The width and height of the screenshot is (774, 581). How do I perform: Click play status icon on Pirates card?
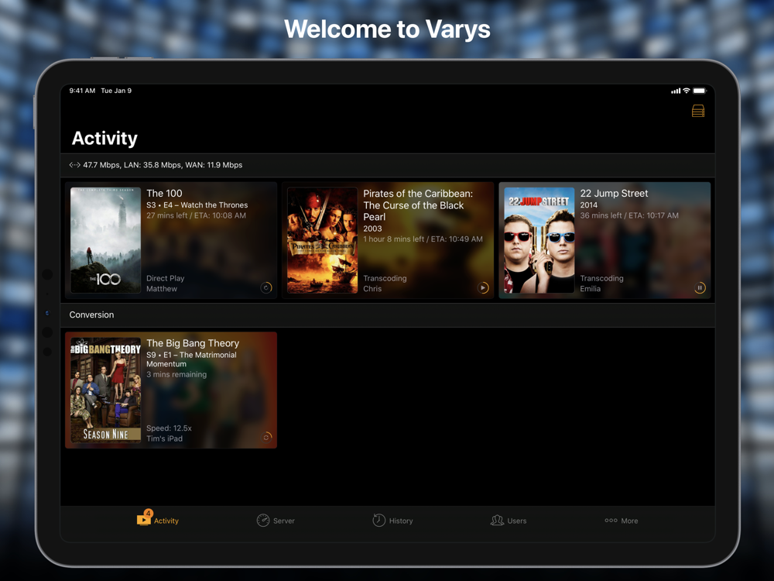pos(483,287)
